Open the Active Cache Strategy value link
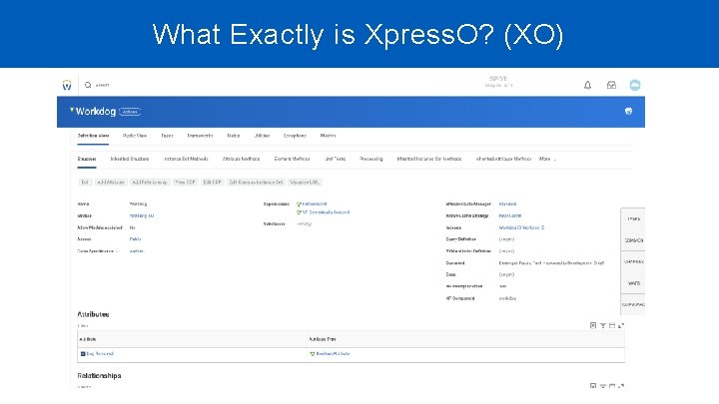The width and height of the screenshot is (719, 404). (x=510, y=215)
